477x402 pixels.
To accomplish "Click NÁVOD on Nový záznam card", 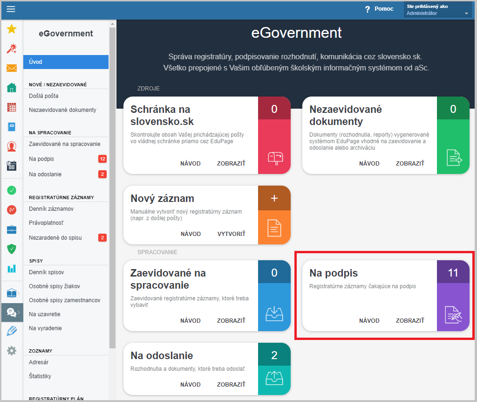I will coord(191,234).
